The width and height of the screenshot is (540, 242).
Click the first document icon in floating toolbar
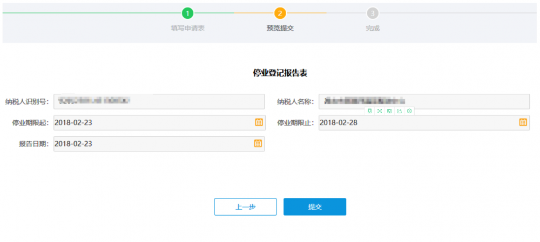[x=370, y=111]
